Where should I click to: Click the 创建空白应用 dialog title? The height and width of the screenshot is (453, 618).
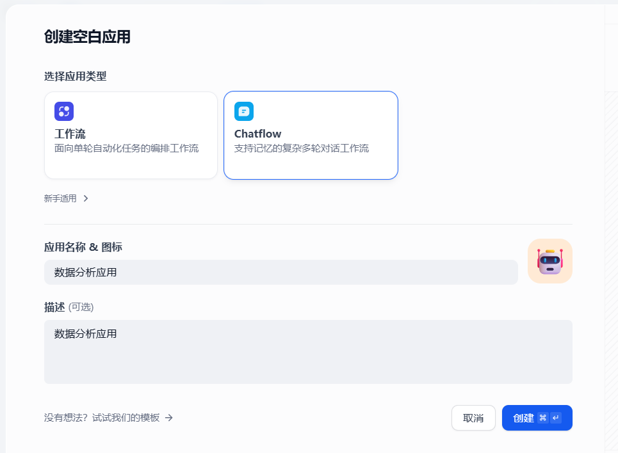click(87, 36)
